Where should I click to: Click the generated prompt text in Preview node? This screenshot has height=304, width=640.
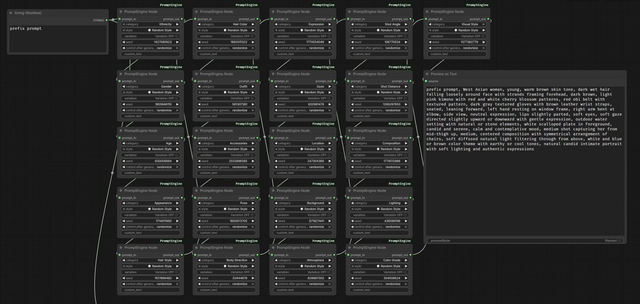[525, 120]
